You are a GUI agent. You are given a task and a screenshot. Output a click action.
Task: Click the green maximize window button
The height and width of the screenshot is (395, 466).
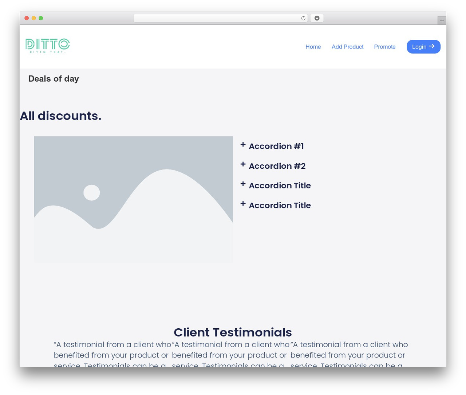(x=41, y=18)
